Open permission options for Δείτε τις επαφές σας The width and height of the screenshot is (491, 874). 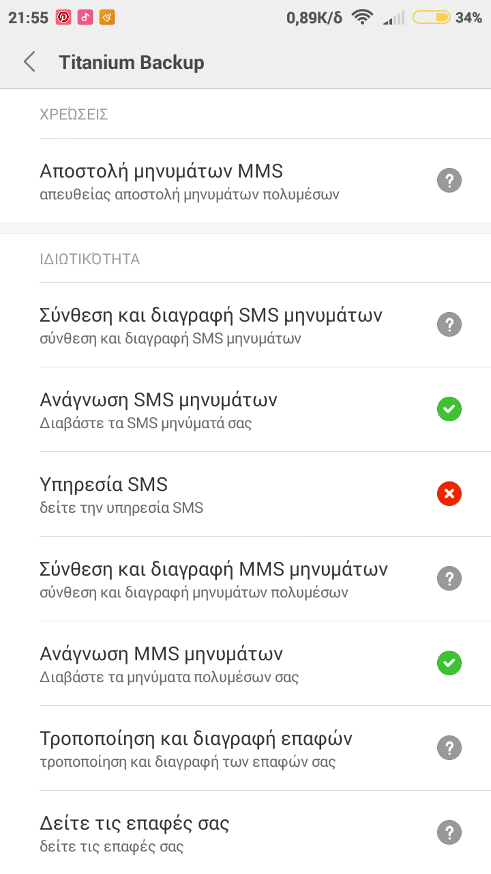[x=449, y=832]
